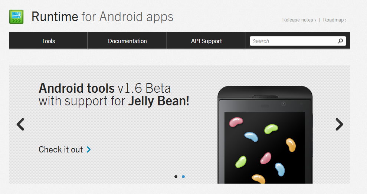Viewport: 367px width, 194px height.
Task: Click the blue chevron beside Check it out
Action: [x=89, y=149]
